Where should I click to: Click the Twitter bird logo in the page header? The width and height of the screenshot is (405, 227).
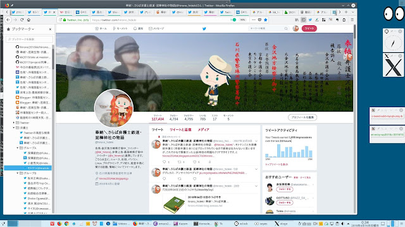tap(204, 28)
